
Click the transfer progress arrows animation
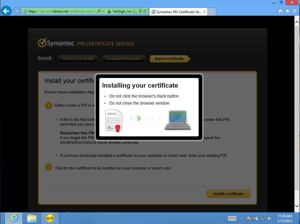point(146,118)
